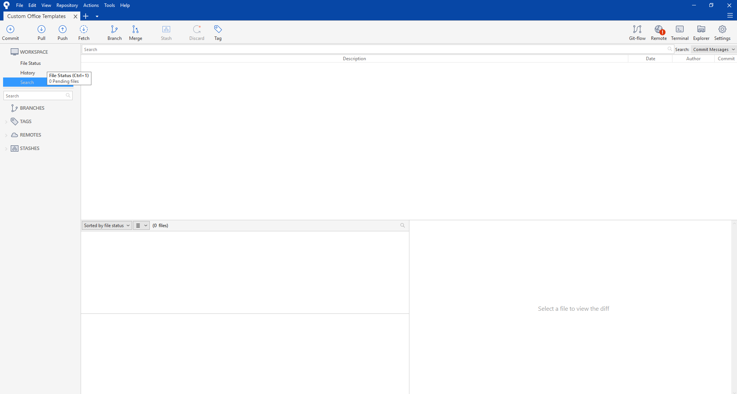
Task: Focus the main commit Search field
Action: 378,49
